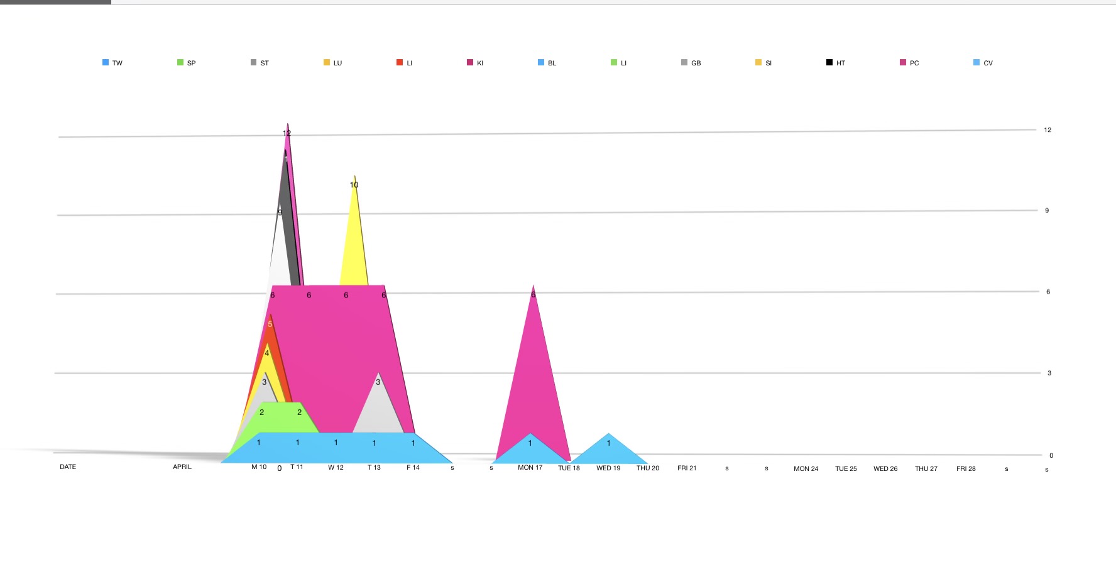1116x581 pixels.
Task: Select the FRI 28 axis label
Action: 966,468
